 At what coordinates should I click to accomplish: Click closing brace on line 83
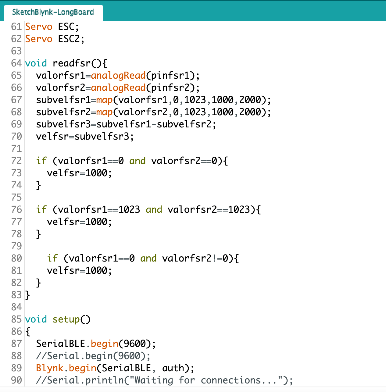pyautogui.click(x=27, y=295)
